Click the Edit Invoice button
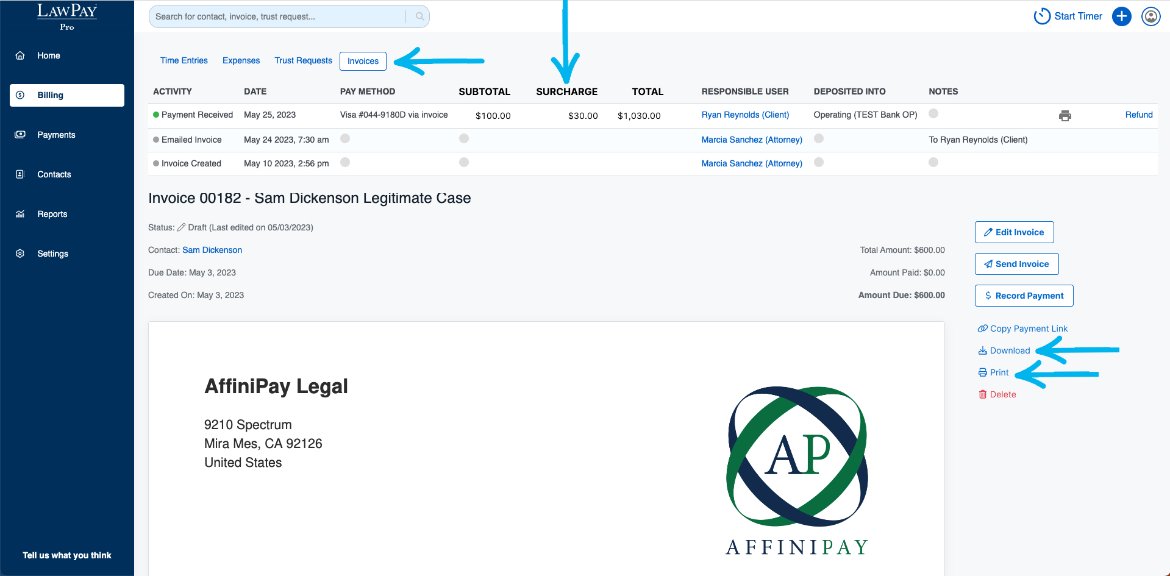The height and width of the screenshot is (576, 1170). pos(1013,232)
